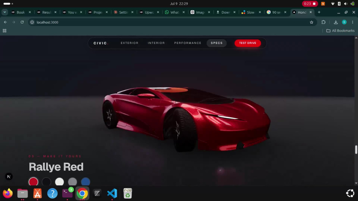Select the Specs nav item
358x201 pixels.
point(217,43)
